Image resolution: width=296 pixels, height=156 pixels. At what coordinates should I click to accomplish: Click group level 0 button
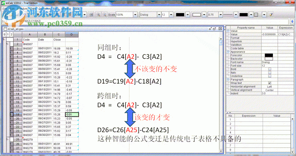(5, 35)
